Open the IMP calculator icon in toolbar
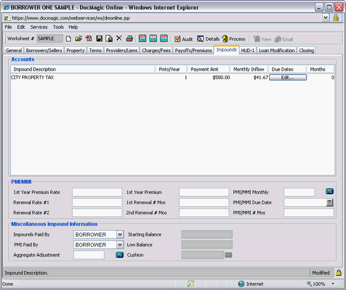Viewport: 346px width, 290px height. [x=163, y=38]
